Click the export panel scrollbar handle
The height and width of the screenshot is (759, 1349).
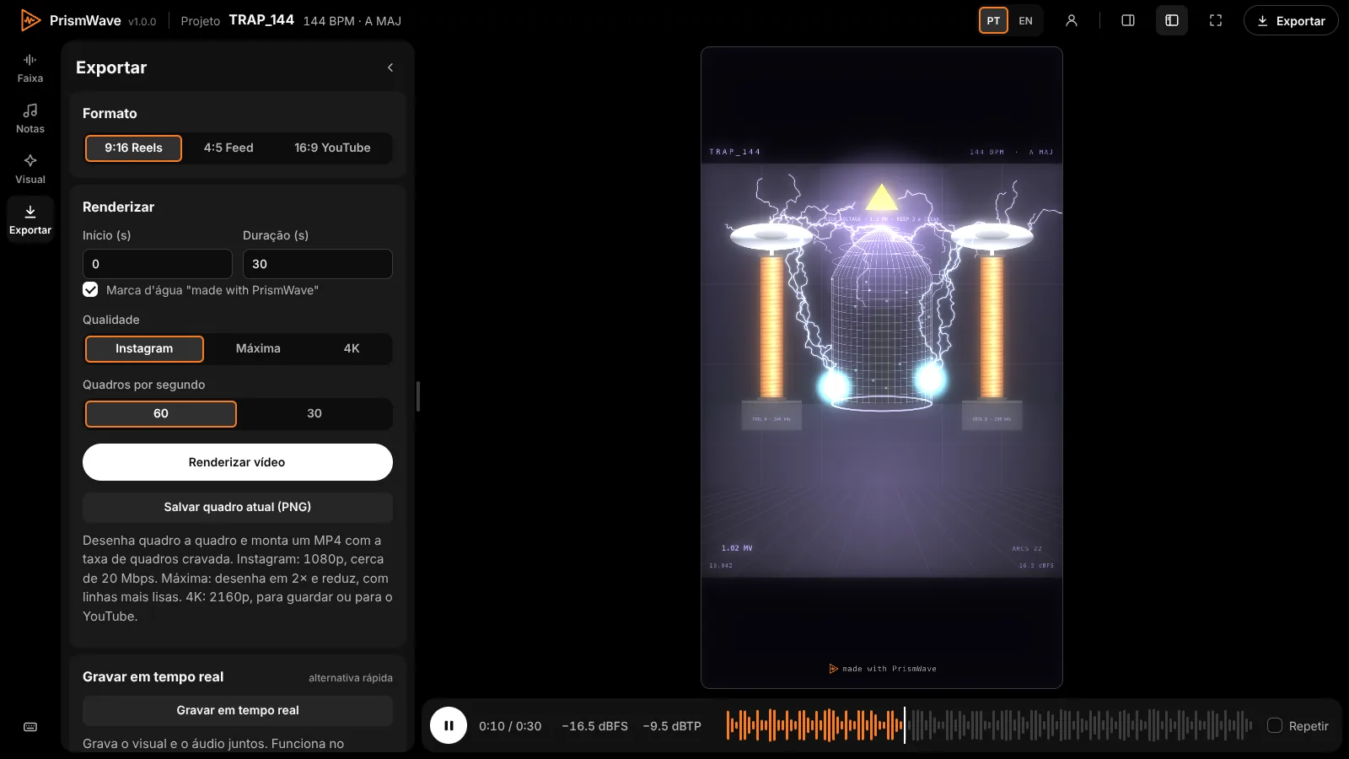418,396
